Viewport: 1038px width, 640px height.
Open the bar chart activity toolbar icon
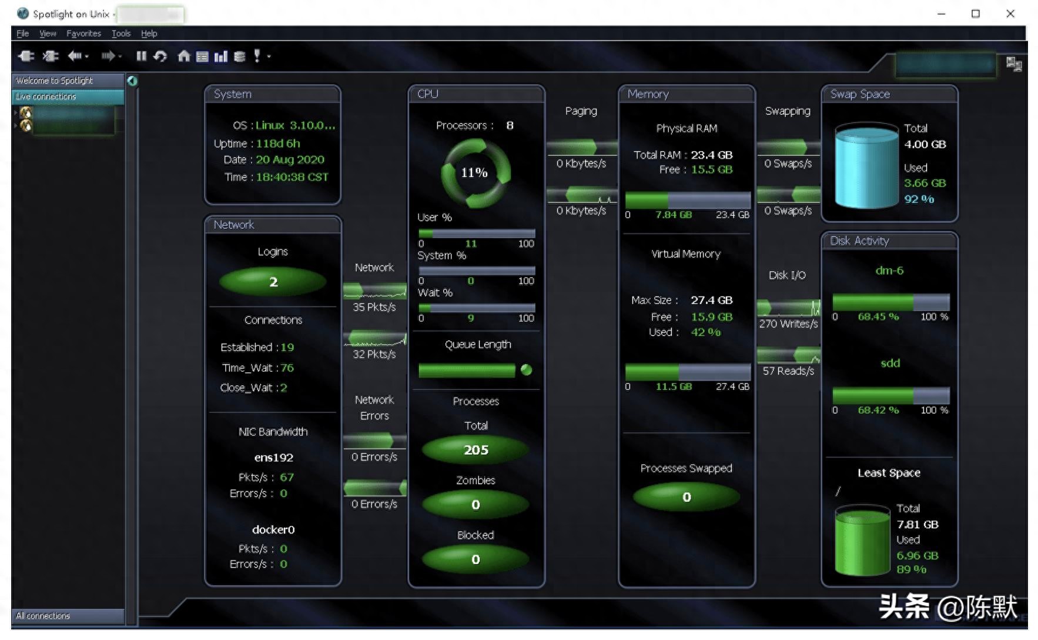click(221, 56)
